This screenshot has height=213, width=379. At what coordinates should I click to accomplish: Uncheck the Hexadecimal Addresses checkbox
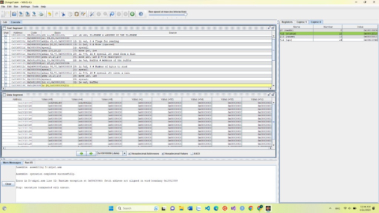[130, 153]
